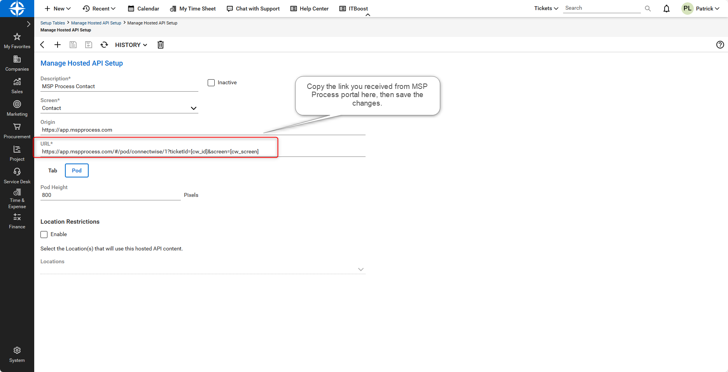This screenshot has height=372, width=728.
Task: Open the Tickets search type dropdown
Action: click(x=546, y=8)
